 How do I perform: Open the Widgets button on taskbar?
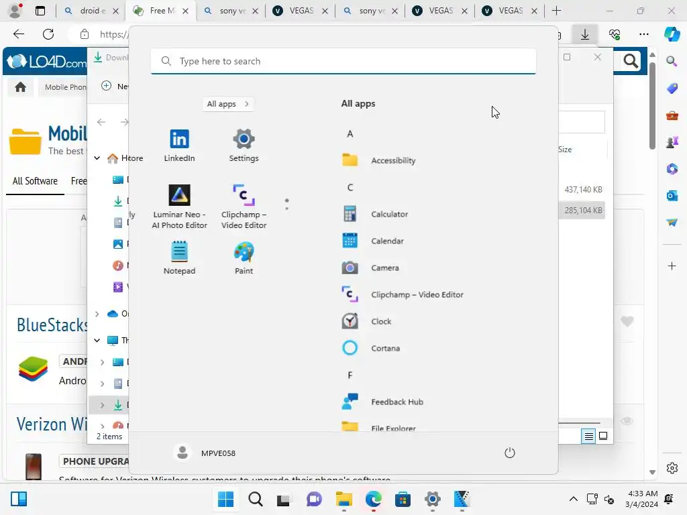[x=19, y=499]
